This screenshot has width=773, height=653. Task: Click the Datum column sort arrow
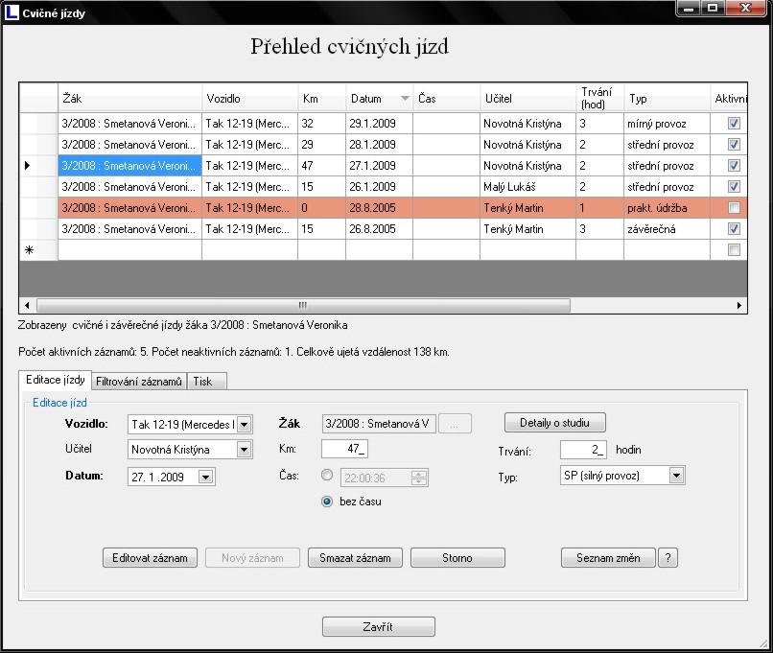coord(405,99)
